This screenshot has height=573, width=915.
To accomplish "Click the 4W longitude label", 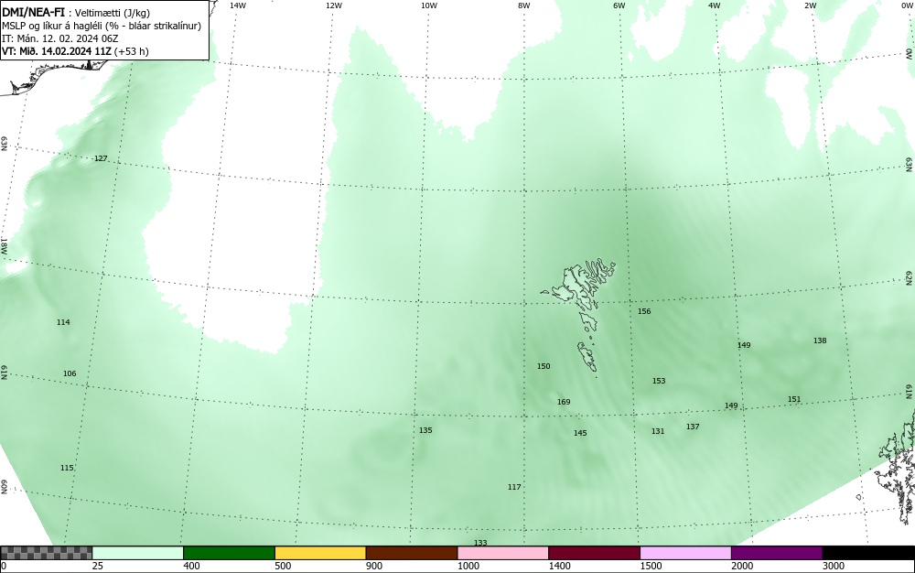I will pos(715,5).
